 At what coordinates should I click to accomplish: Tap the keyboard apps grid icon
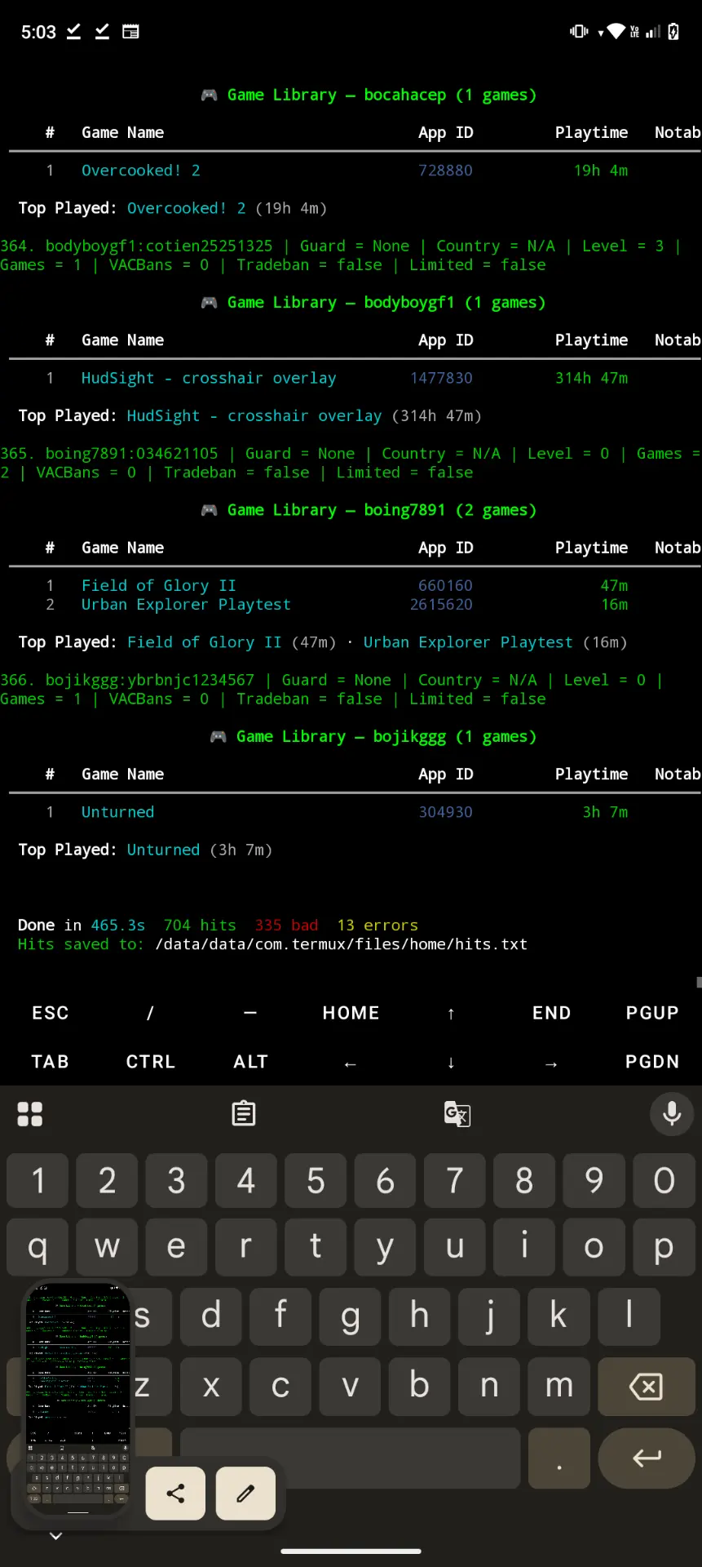pyautogui.click(x=30, y=1114)
